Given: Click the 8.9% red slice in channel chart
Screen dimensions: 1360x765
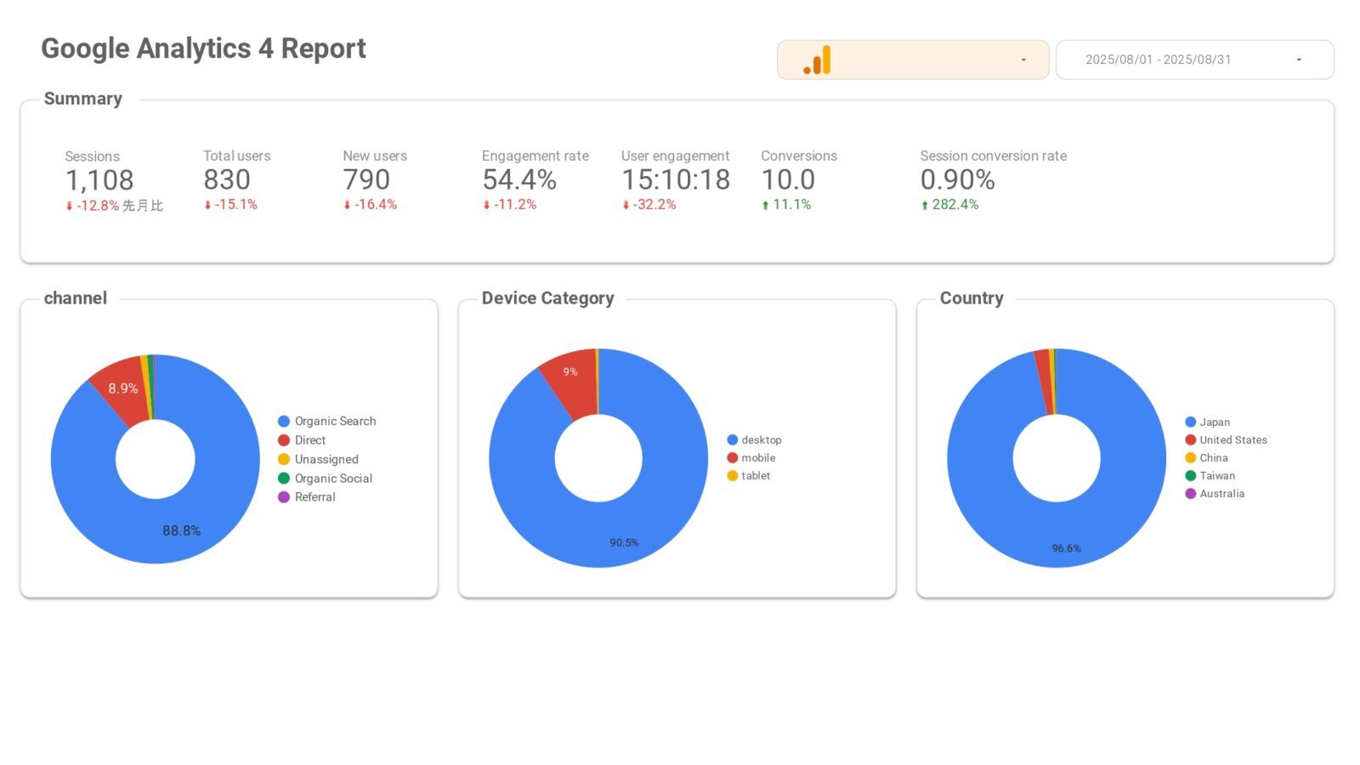Looking at the screenshot, I should pos(123,388).
